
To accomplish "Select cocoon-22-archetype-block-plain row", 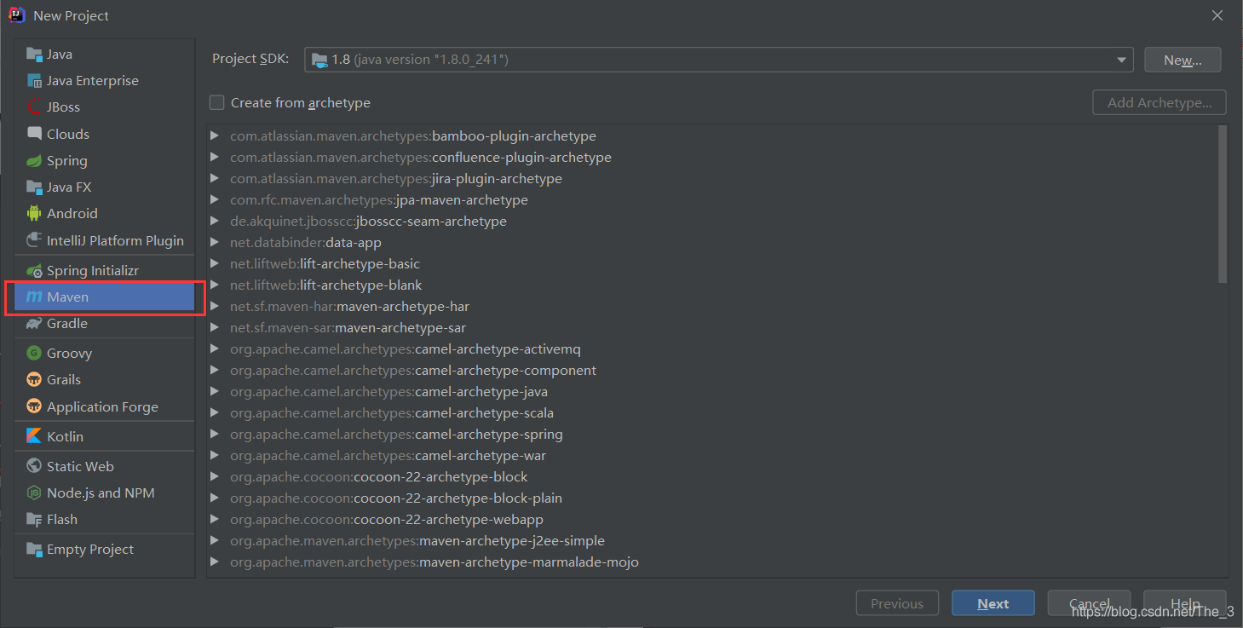I will tap(712, 498).
